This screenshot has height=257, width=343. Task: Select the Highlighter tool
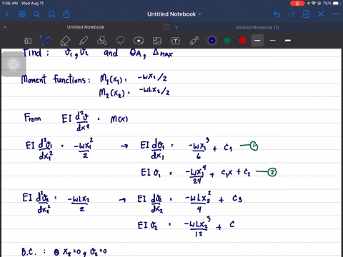tap(84, 41)
